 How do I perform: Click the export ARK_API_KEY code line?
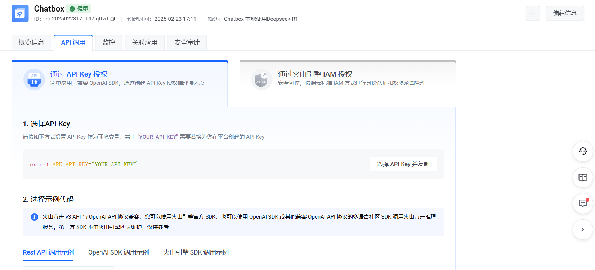coord(83,165)
